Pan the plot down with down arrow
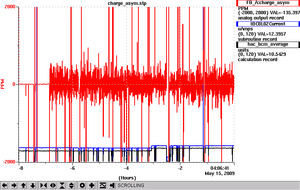The height and width of the screenshot is (190, 300). 33,186
